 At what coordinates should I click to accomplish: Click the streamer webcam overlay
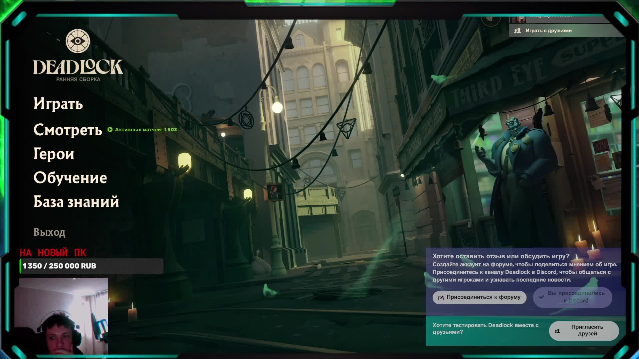click(x=64, y=316)
